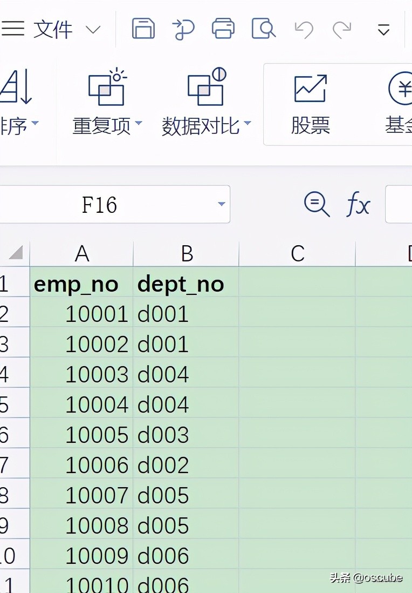Open the 文件 menu
412x593 pixels.
(53, 29)
